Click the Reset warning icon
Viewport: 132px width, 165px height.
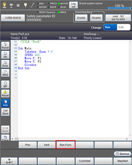pyautogui.click(x=5, y=94)
